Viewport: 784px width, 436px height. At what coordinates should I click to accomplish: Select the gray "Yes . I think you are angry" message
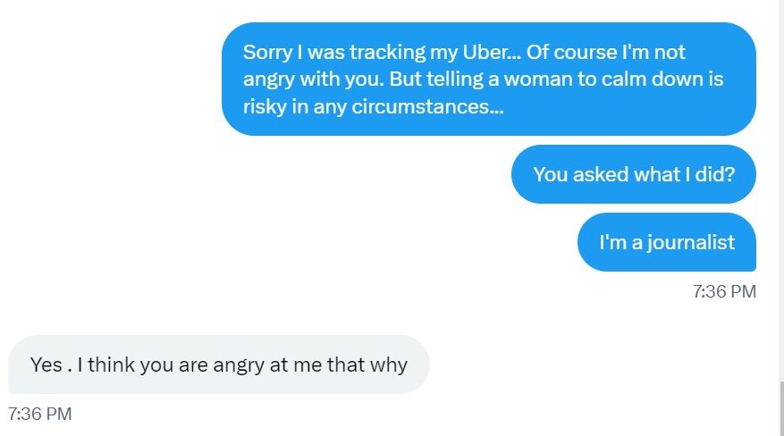(x=218, y=365)
